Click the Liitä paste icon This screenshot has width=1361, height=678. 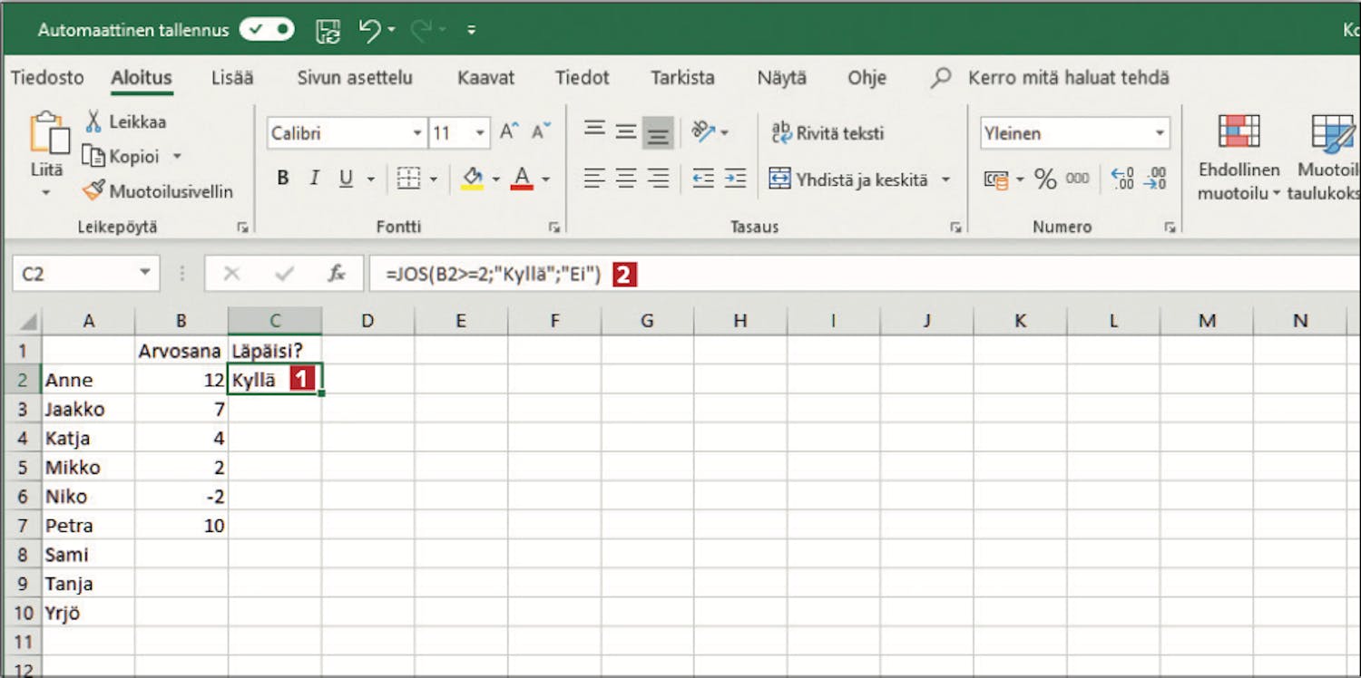[49, 133]
